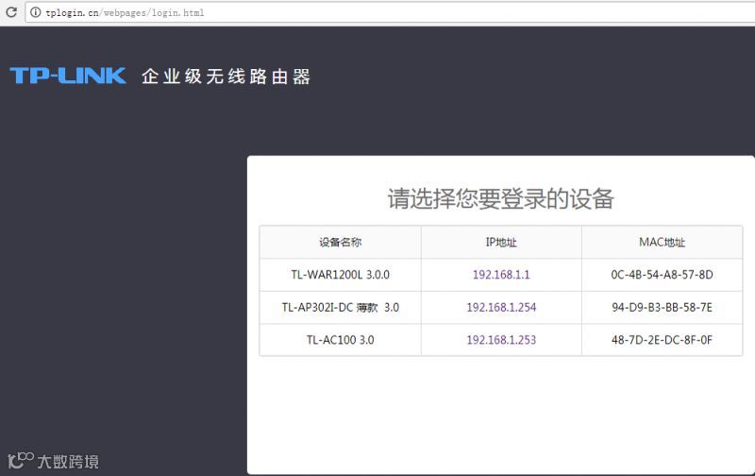Click the heading 请选择您要登录的设备
This screenshot has height=476, width=755.
coord(501,198)
